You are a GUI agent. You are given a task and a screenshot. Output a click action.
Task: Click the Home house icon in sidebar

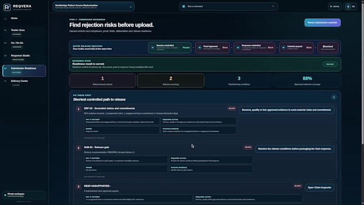5,19
